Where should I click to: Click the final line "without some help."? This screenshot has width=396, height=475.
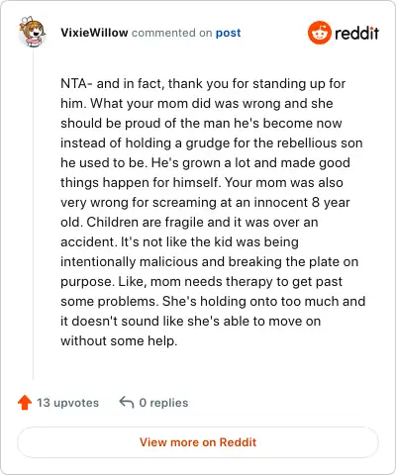tap(119, 340)
